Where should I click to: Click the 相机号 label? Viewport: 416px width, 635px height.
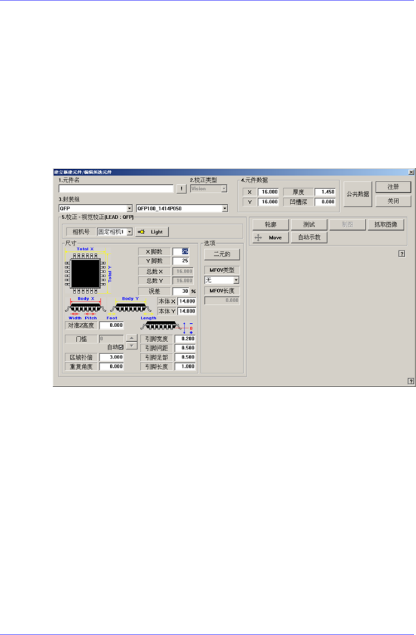(81, 231)
